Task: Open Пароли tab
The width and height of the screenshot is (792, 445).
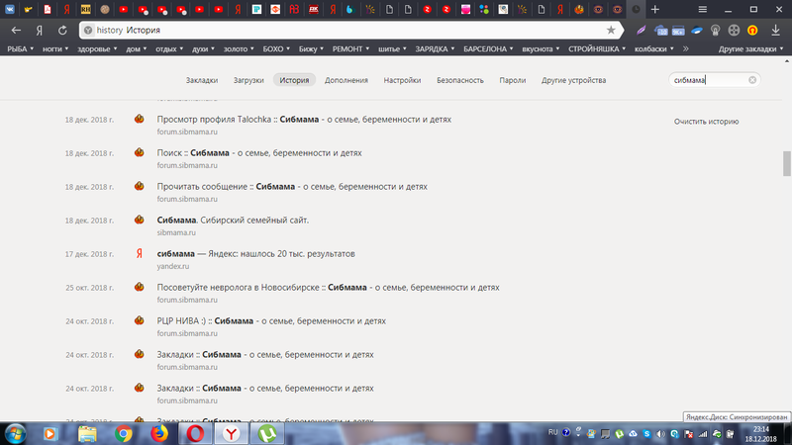Action: coord(512,80)
